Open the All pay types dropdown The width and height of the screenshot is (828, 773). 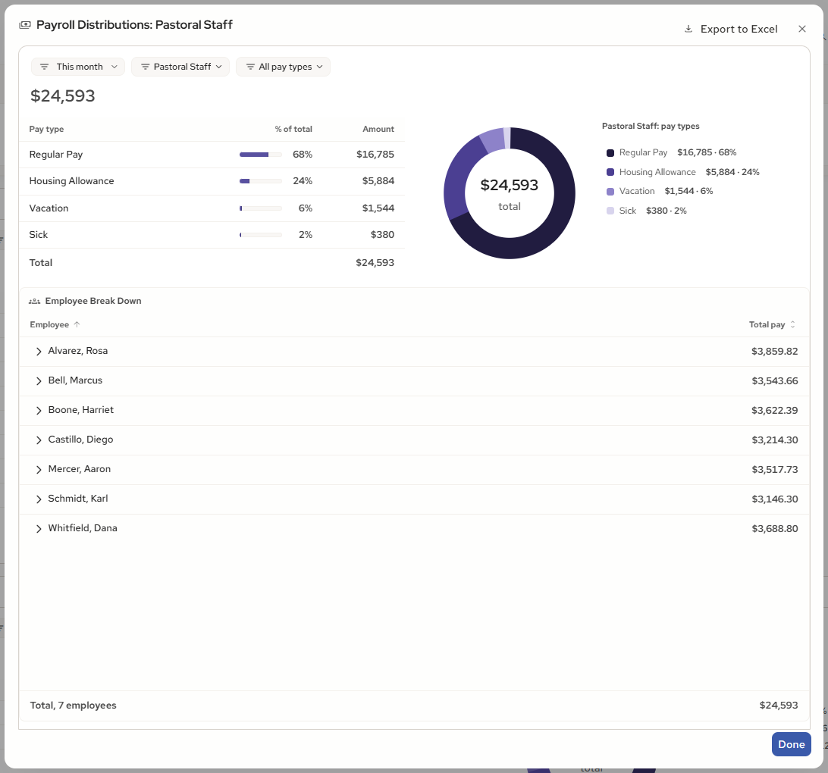point(283,67)
